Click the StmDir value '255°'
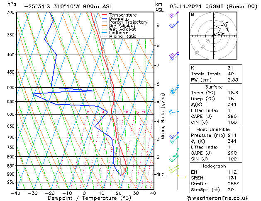 233,184
